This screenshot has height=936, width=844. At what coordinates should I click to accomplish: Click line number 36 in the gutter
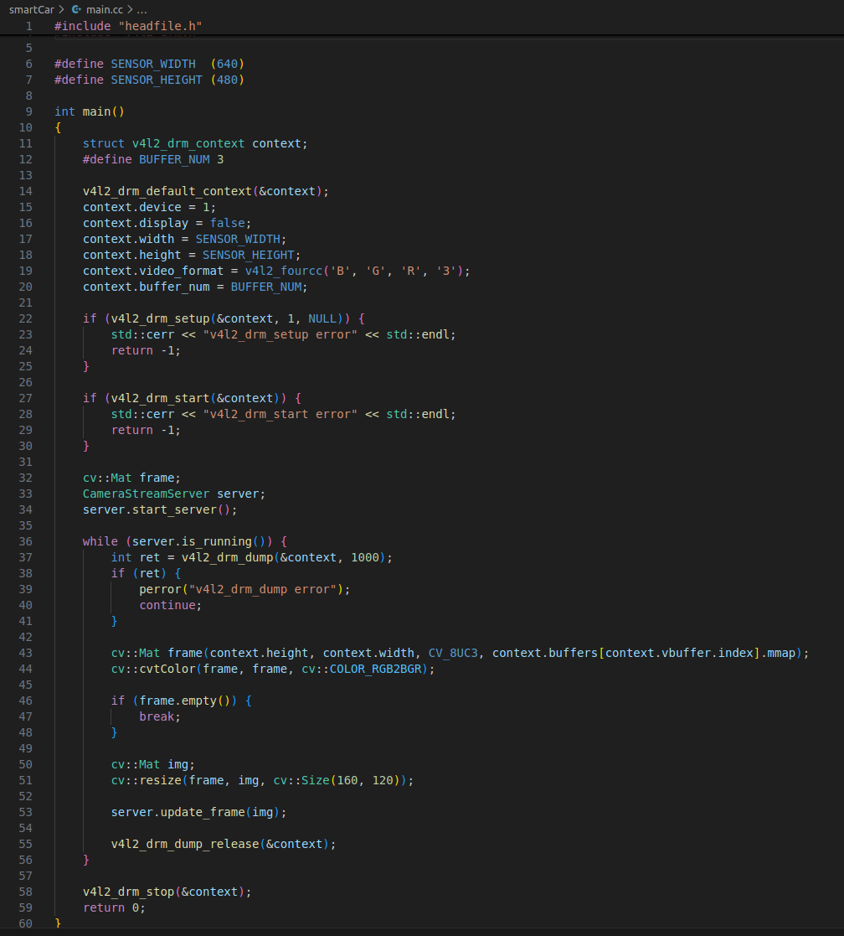[x=25, y=541]
